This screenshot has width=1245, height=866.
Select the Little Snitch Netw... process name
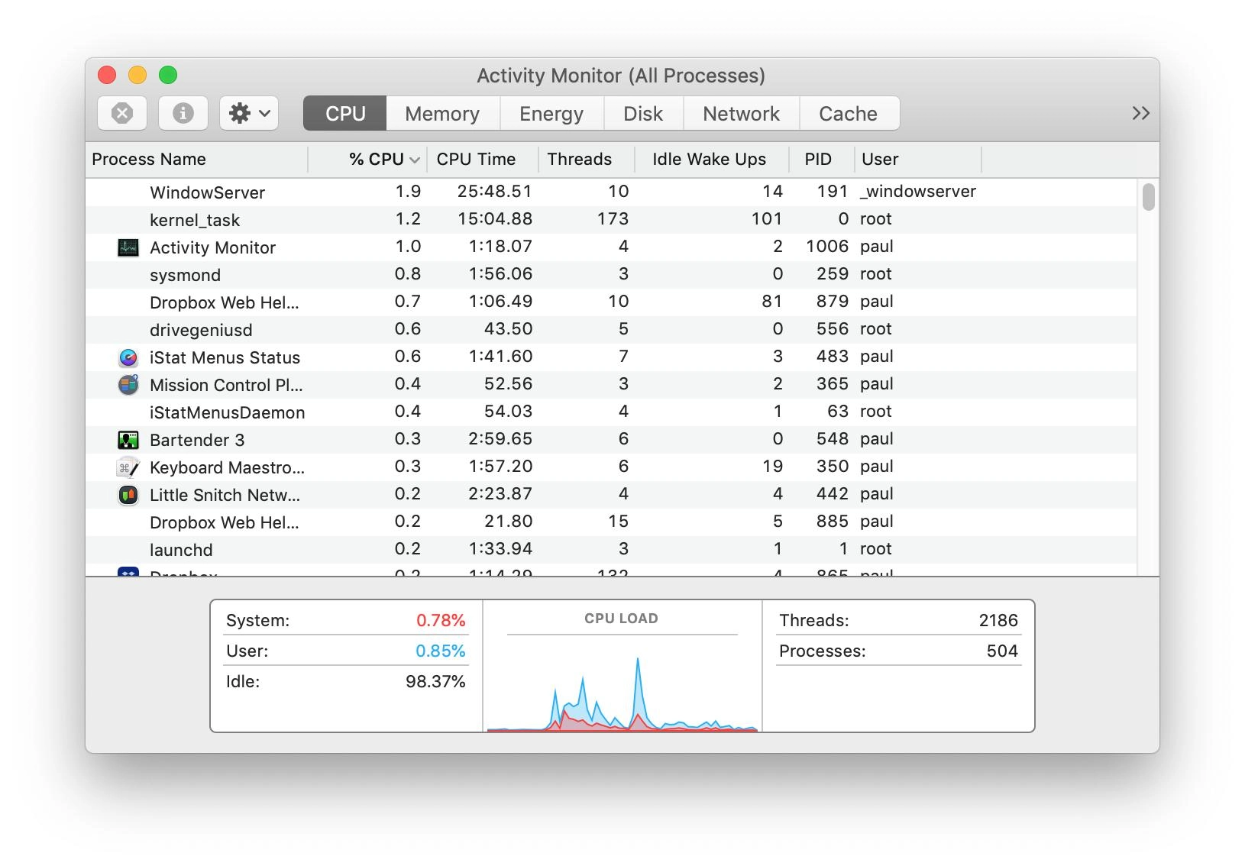tap(225, 495)
